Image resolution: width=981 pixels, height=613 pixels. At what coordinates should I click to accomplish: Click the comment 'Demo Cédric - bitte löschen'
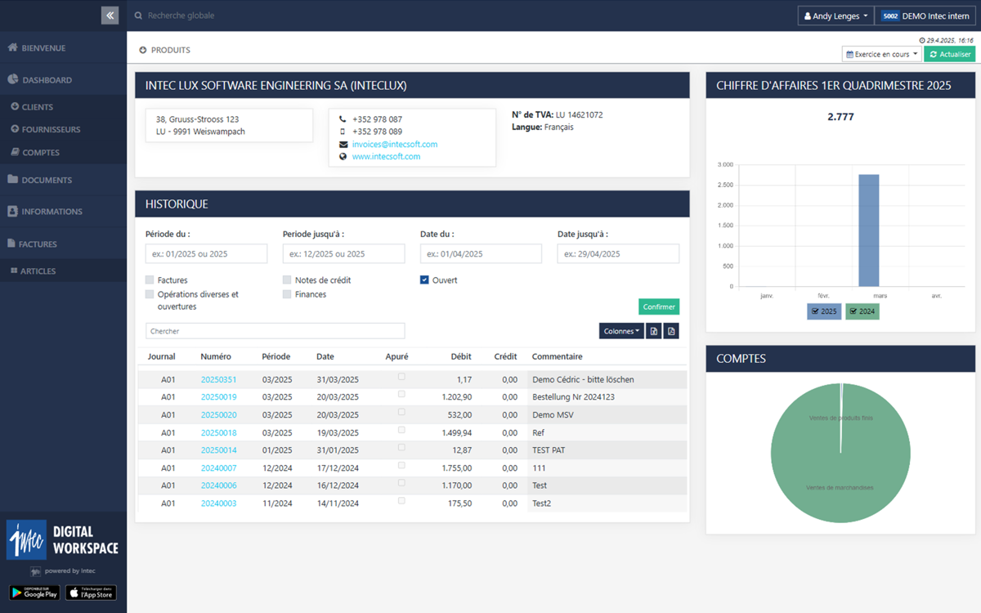[583, 380]
